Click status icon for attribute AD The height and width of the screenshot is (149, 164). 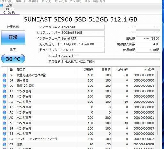coord(4,118)
